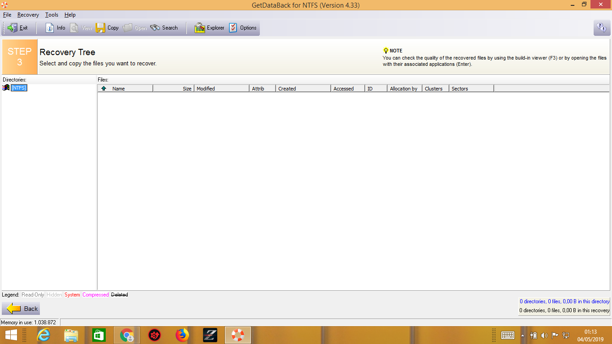
Task: Open the red circular taskbar app
Action: (x=155, y=335)
